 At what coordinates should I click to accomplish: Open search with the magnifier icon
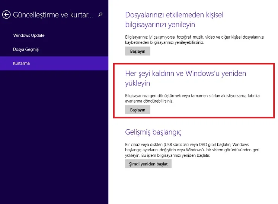point(100,14)
